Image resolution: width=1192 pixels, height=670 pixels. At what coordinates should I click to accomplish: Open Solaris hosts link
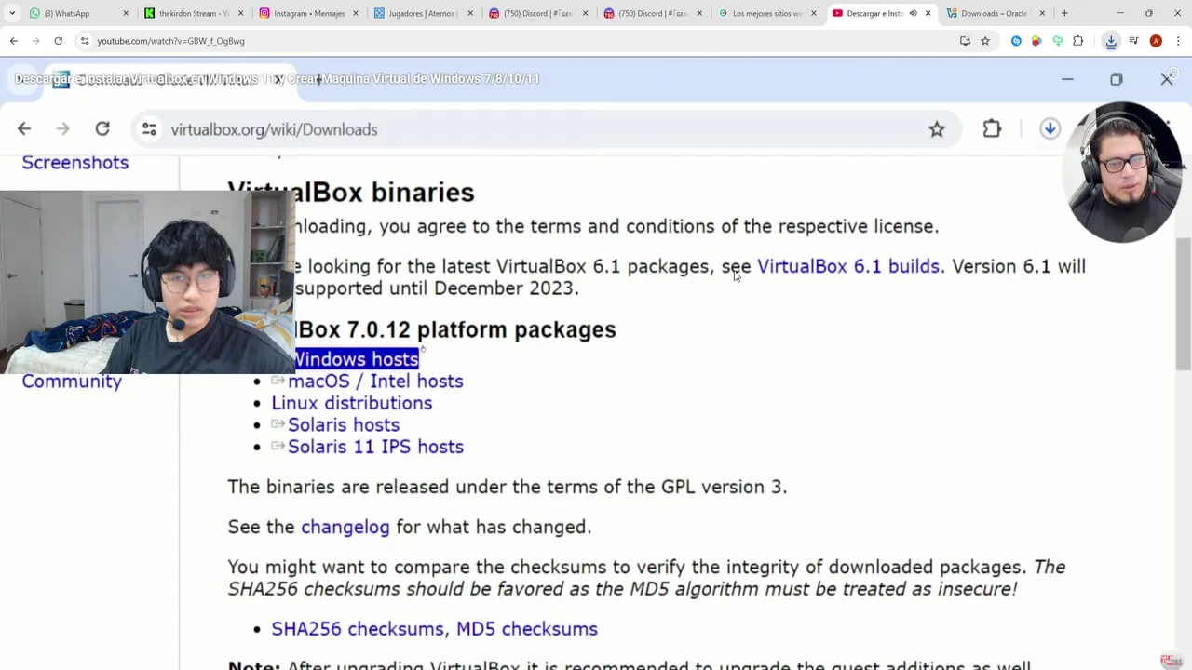[344, 425]
